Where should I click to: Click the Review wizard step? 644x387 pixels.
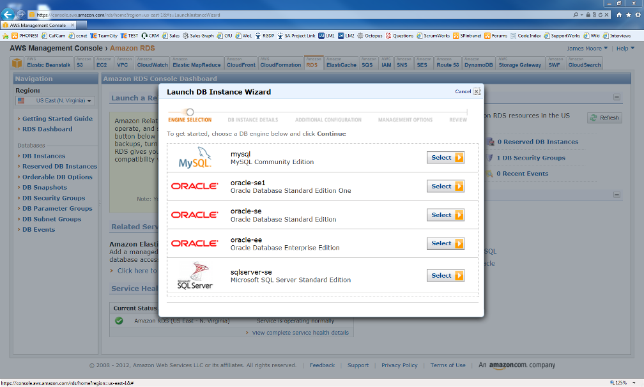(458, 120)
